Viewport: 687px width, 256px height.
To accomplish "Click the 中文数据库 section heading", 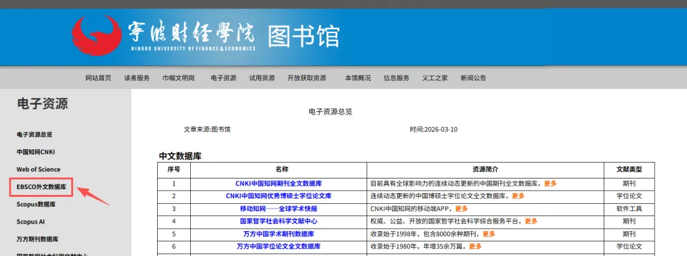I will coord(180,156).
